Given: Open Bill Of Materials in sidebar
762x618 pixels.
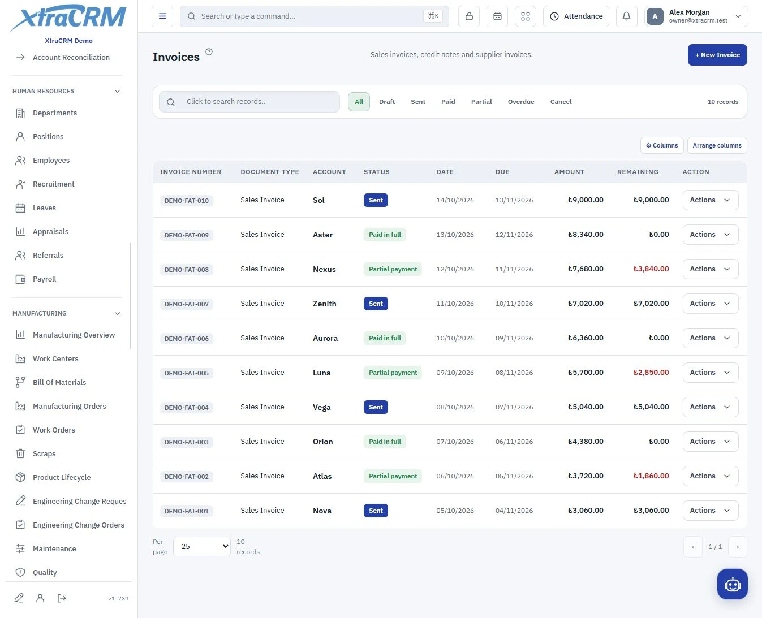Looking at the screenshot, I should 59,383.
